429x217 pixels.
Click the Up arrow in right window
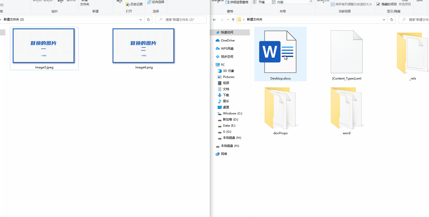tap(233, 19)
